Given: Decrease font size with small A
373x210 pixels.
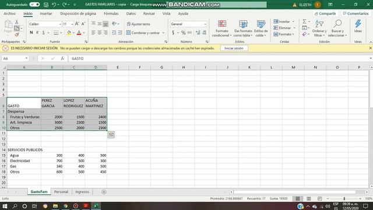Looking at the screenshot, I should [83, 24].
